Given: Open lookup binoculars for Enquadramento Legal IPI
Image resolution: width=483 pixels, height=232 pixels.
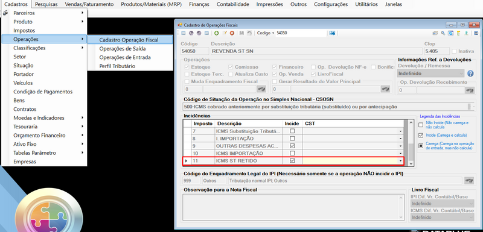Looking at the screenshot, I should (469, 181).
